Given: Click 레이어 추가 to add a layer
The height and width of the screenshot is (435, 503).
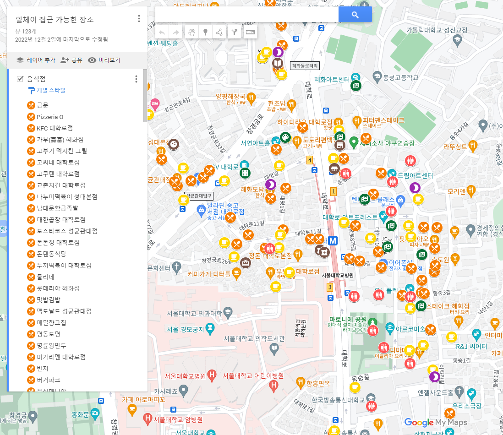Looking at the screenshot, I should click(36, 60).
